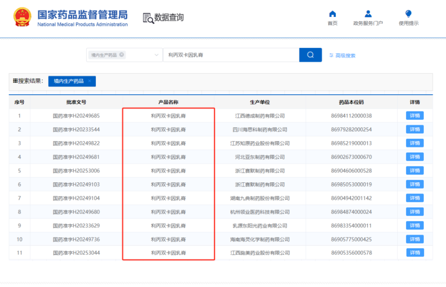Click drug code 86905356000578
Viewport: 446px width, 287px height.
click(351, 253)
